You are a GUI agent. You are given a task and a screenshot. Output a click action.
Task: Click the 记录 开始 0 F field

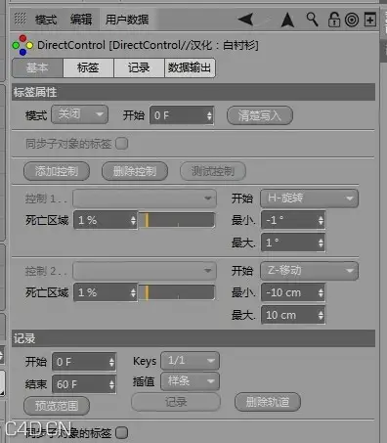tap(84, 362)
